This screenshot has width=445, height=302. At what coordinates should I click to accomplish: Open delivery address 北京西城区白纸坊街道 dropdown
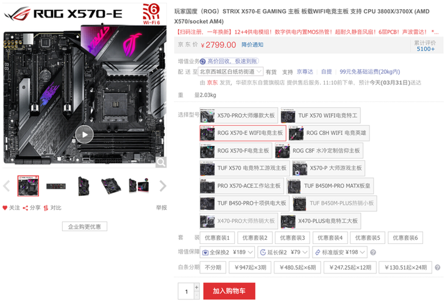click(230, 71)
